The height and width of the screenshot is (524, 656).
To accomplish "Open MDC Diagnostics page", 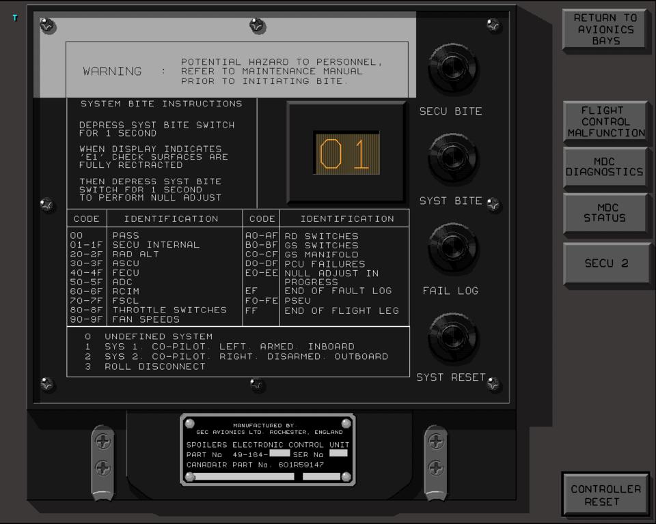I will coord(605,166).
